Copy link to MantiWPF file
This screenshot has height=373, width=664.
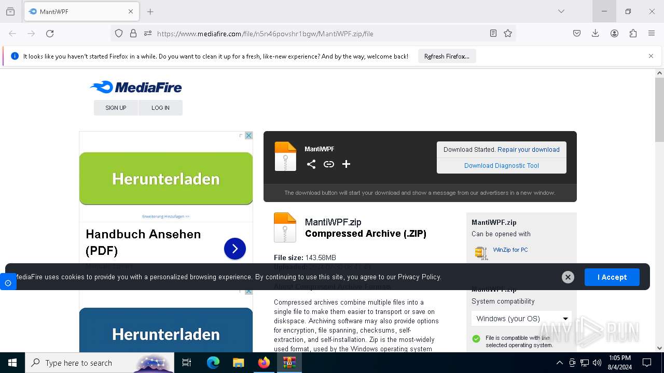329,164
